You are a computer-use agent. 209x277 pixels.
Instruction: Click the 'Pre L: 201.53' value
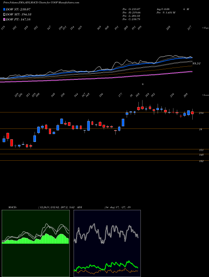click(131, 16)
